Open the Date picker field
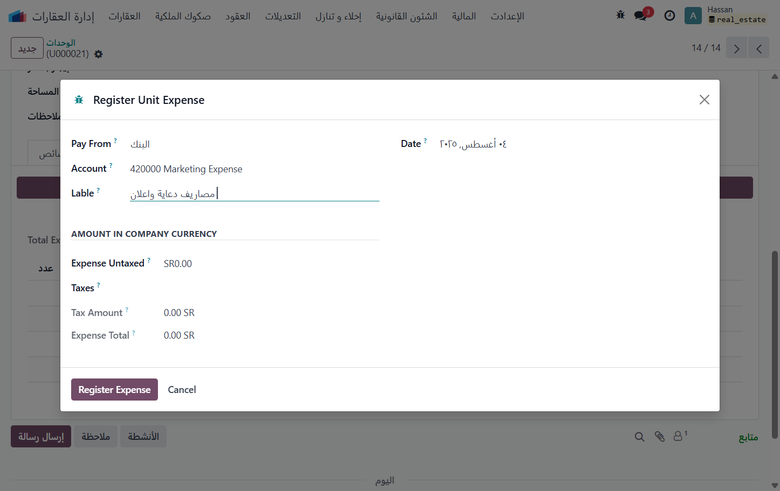 click(x=574, y=144)
